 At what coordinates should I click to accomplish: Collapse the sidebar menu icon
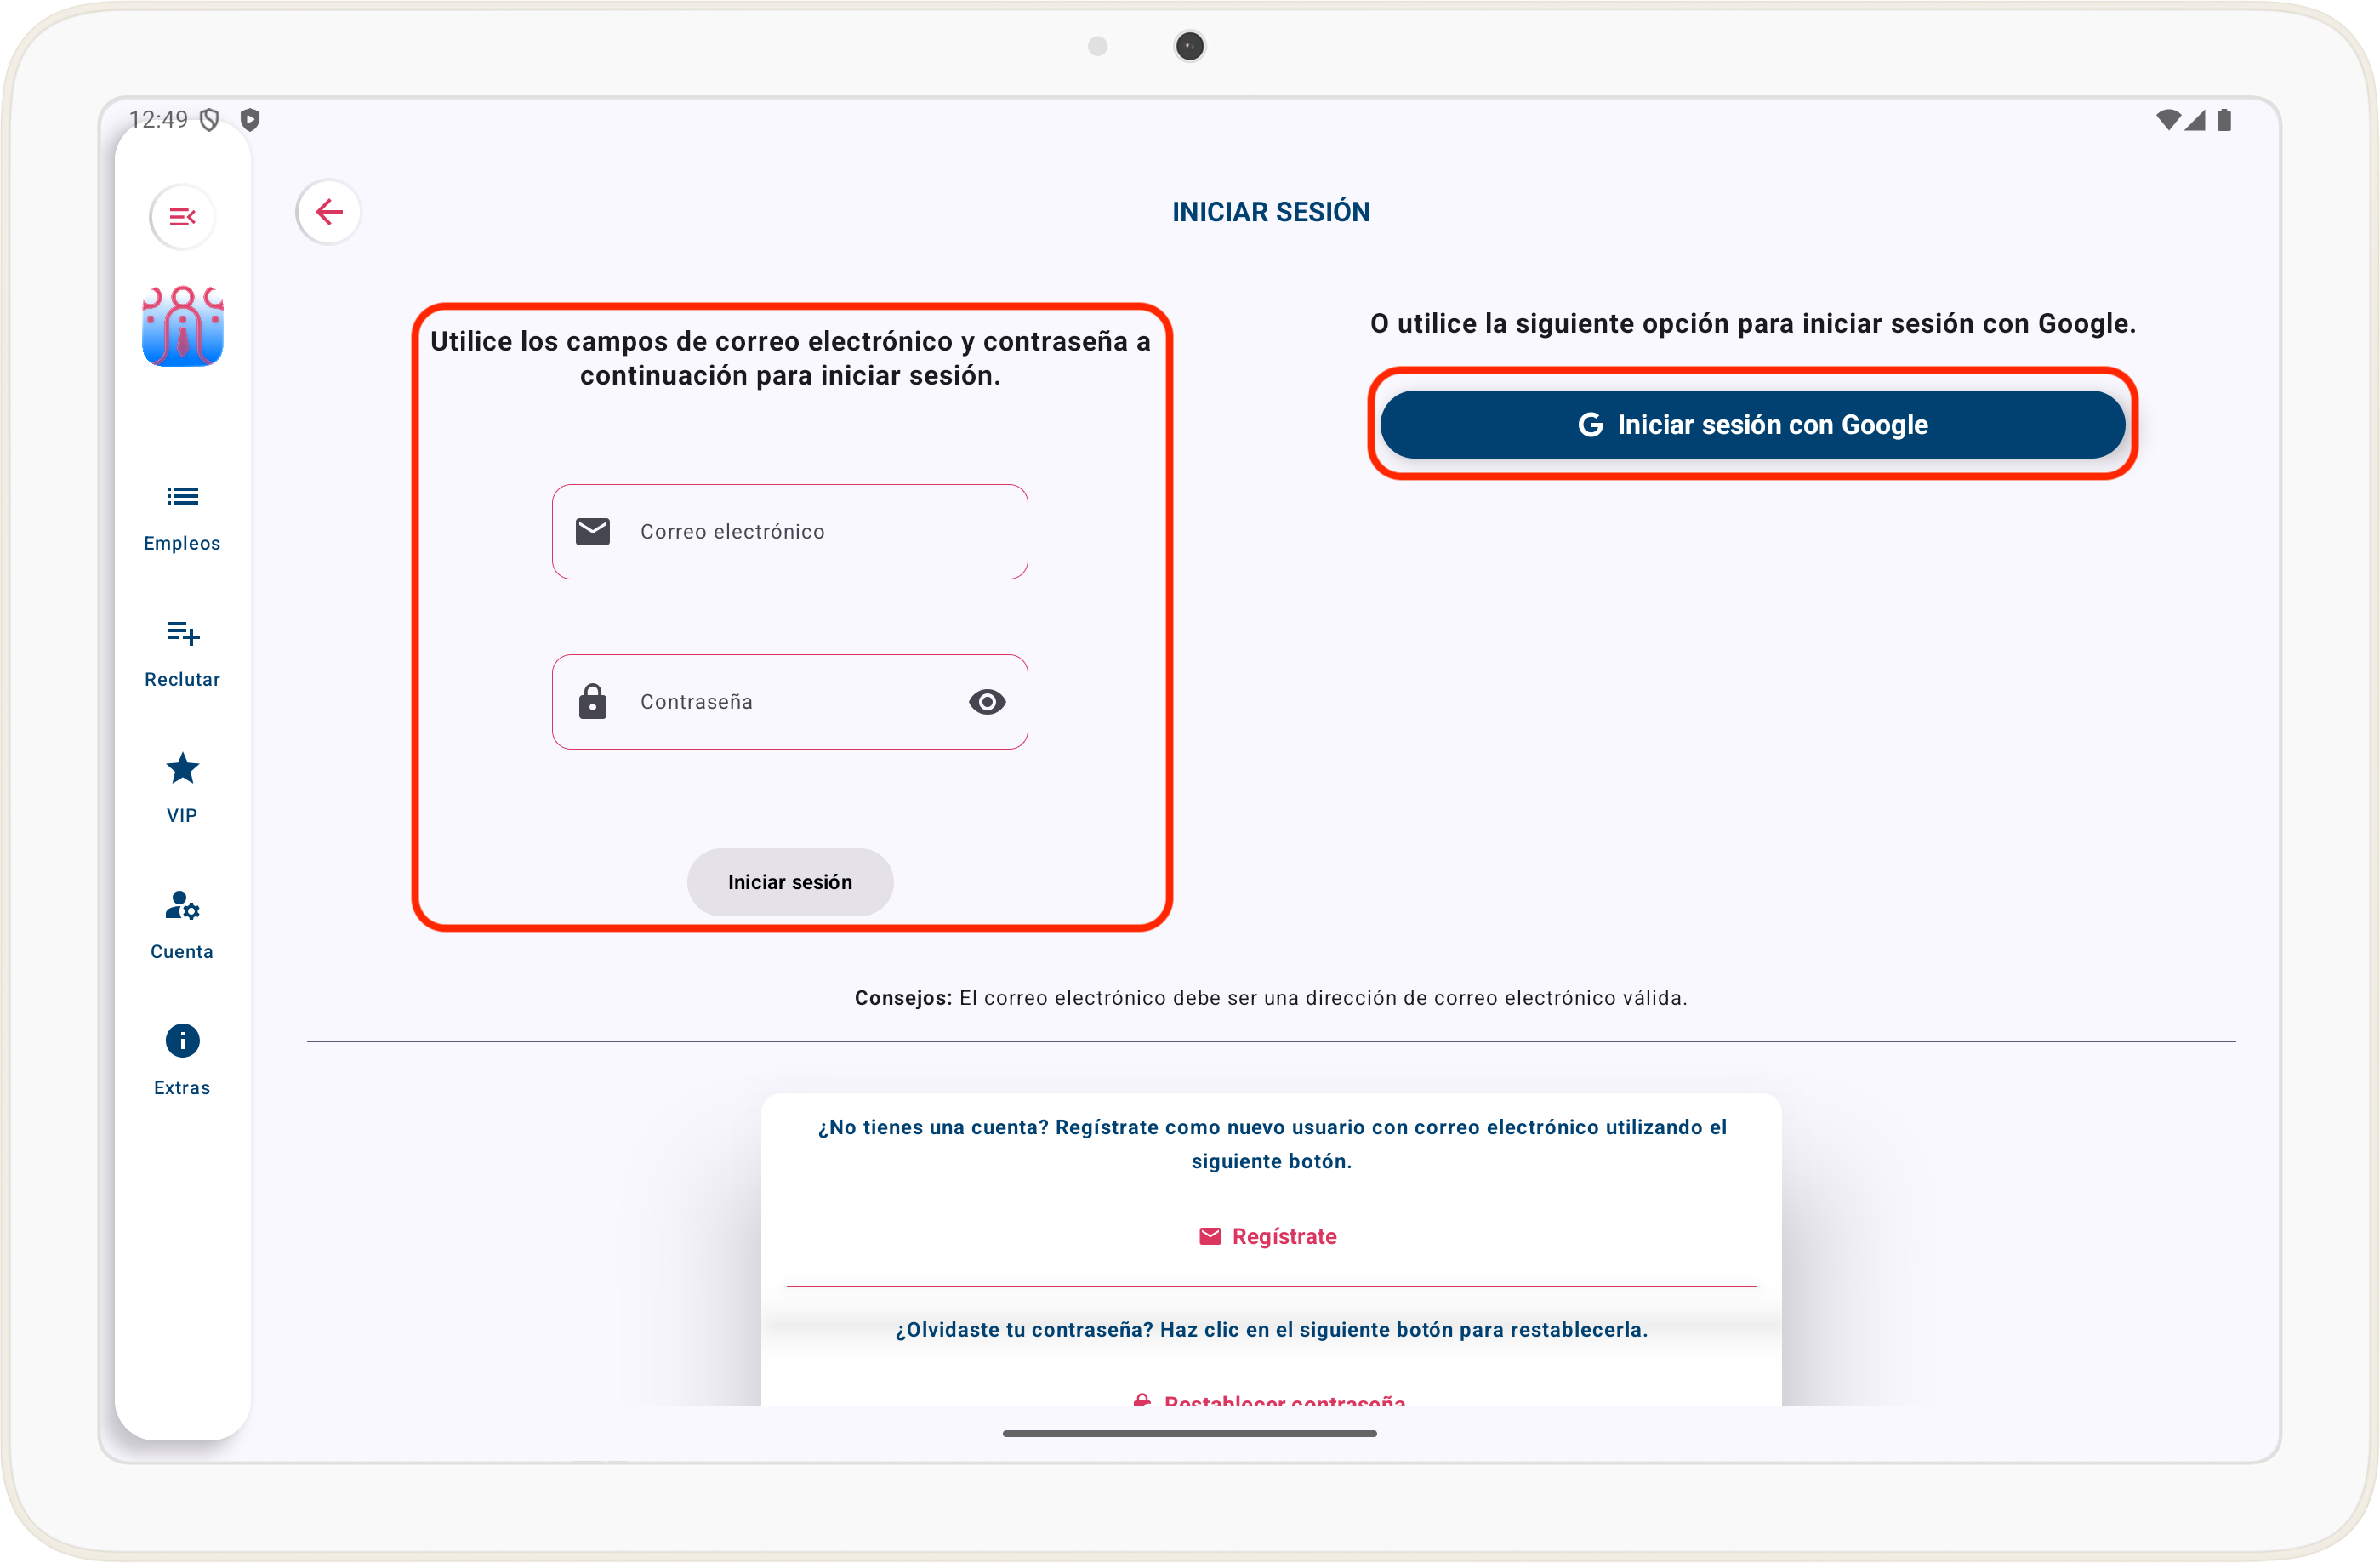point(182,216)
